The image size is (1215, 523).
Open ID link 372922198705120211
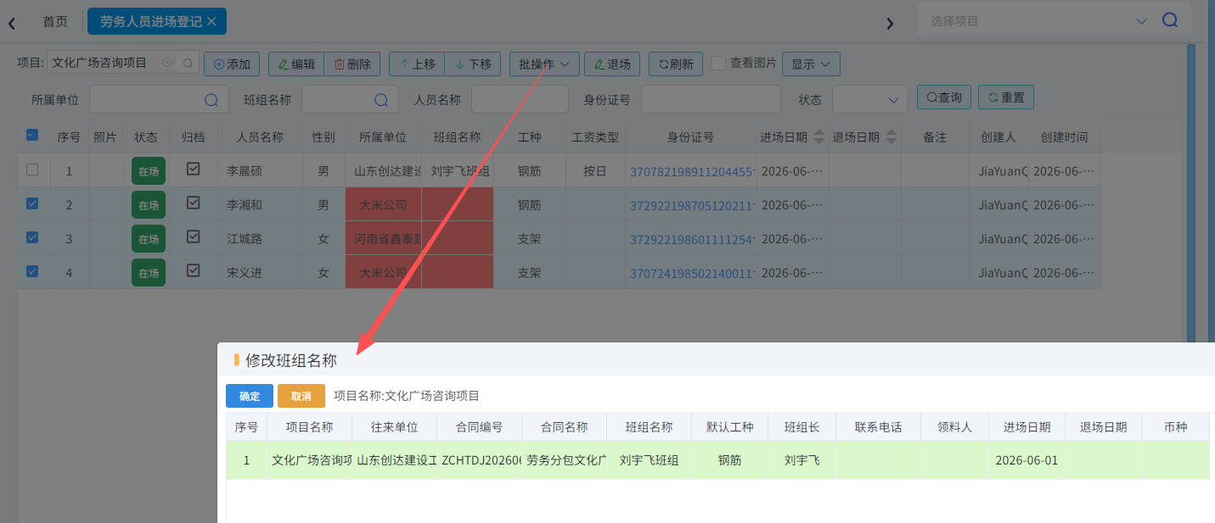click(690, 205)
